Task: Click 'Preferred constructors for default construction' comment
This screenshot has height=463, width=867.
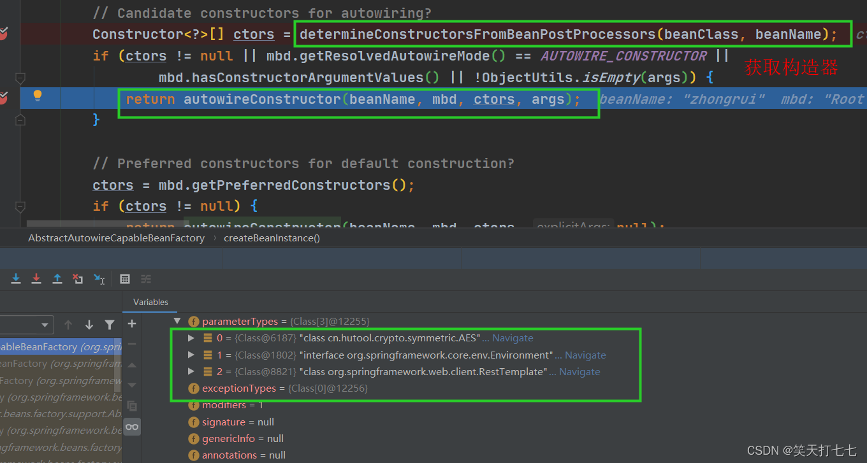Action: pyautogui.click(x=303, y=164)
